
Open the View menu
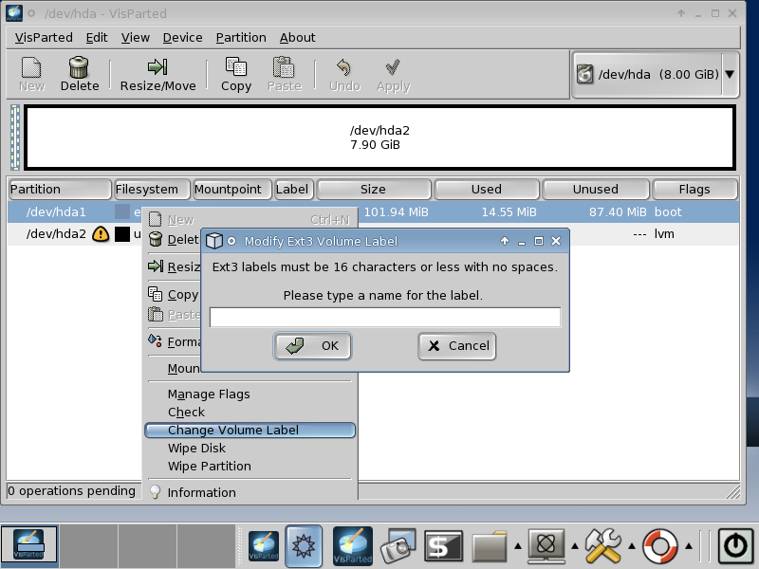click(x=135, y=38)
